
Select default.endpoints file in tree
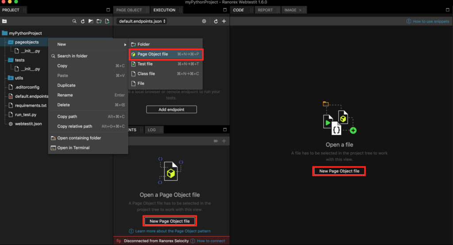point(31,96)
